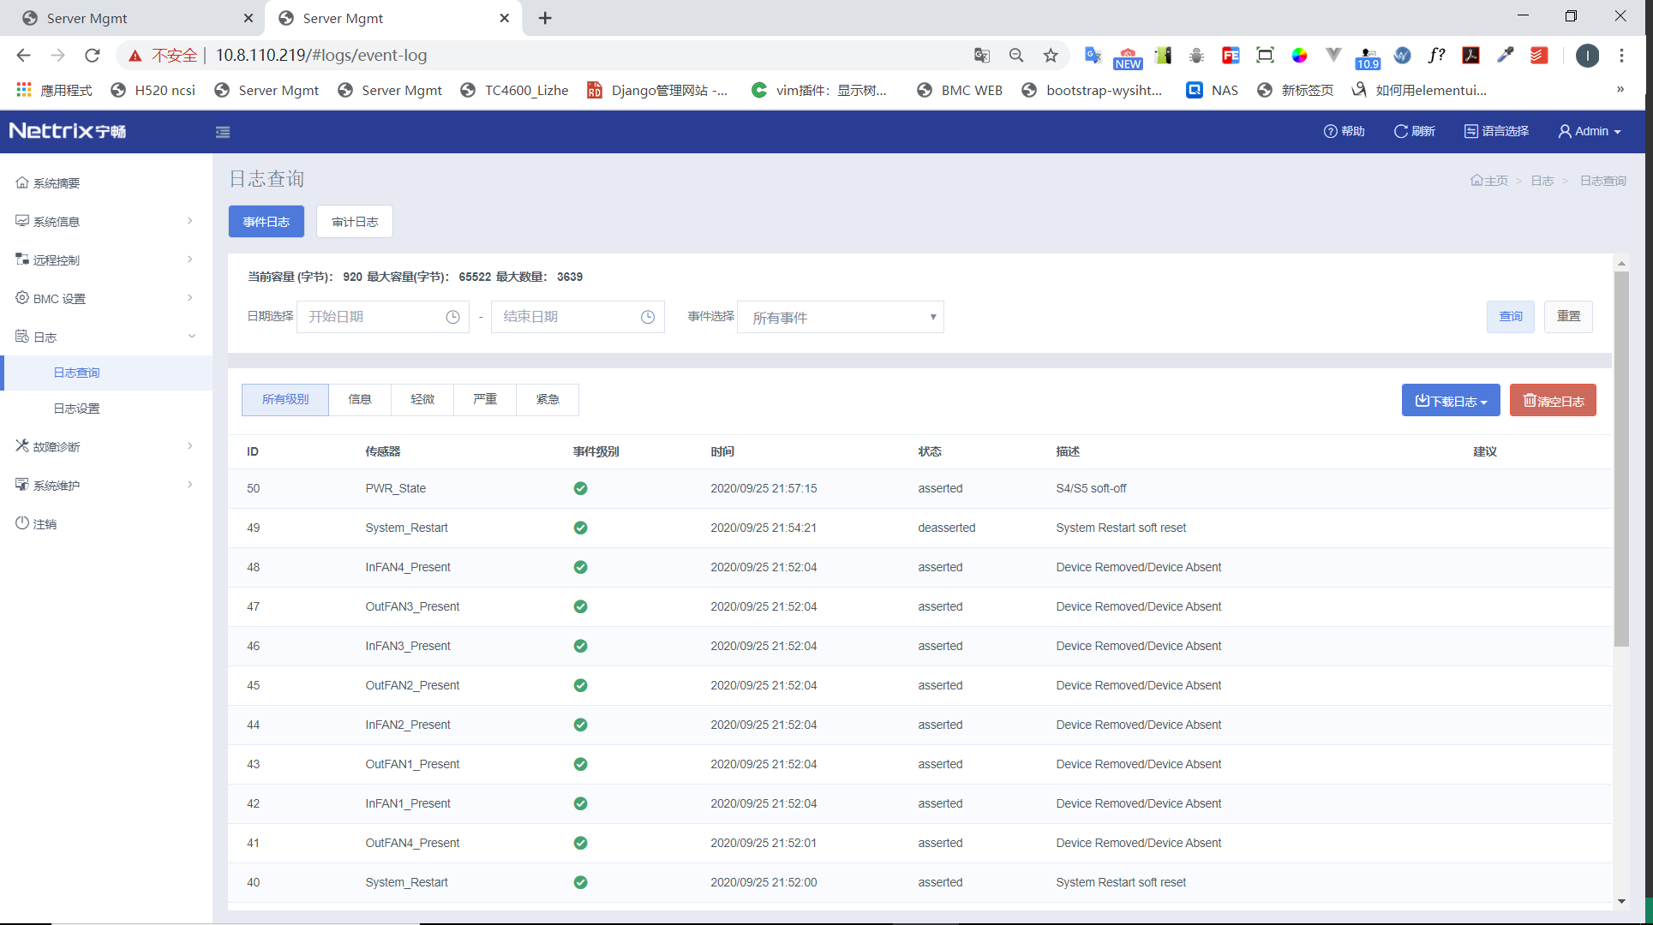
Task: Open the 所有事件 event dropdown
Action: [x=841, y=317]
